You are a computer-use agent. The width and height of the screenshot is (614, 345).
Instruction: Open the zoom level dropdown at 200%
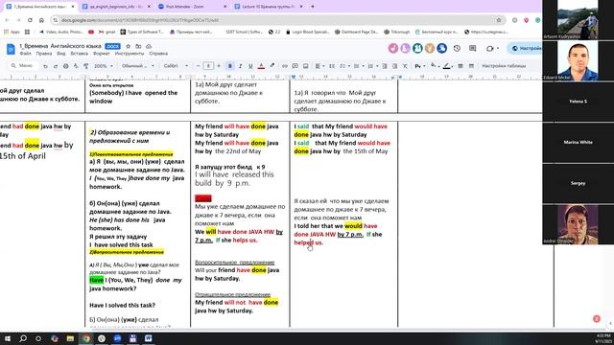[x=103, y=66]
